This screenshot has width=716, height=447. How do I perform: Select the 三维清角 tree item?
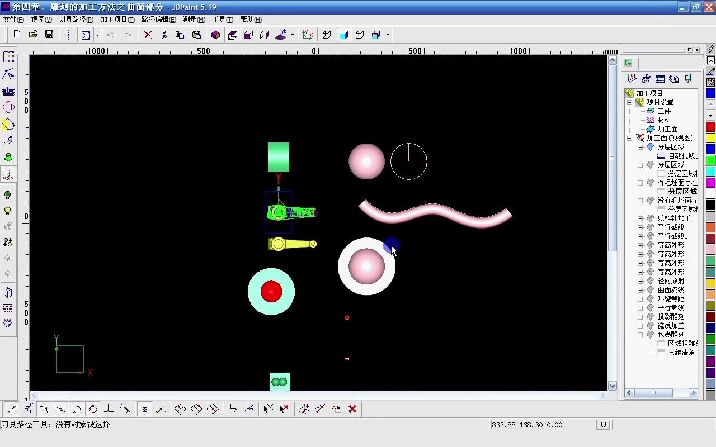(681, 353)
